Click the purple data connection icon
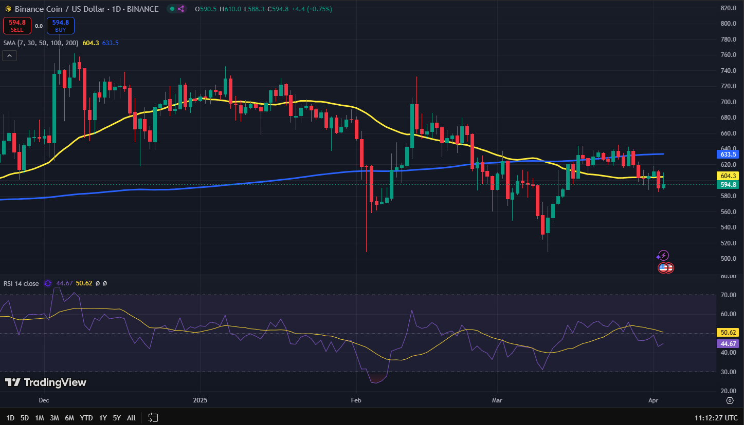The image size is (744, 425). (180, 9)
